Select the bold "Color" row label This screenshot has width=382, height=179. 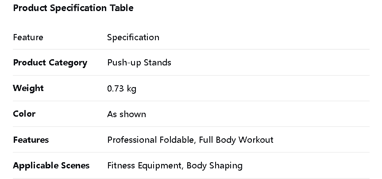coord(24,114)
